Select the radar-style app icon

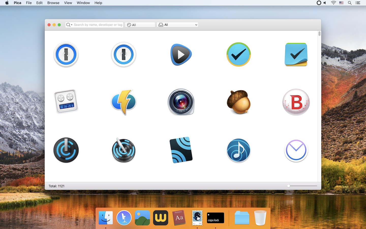point(124,150)
